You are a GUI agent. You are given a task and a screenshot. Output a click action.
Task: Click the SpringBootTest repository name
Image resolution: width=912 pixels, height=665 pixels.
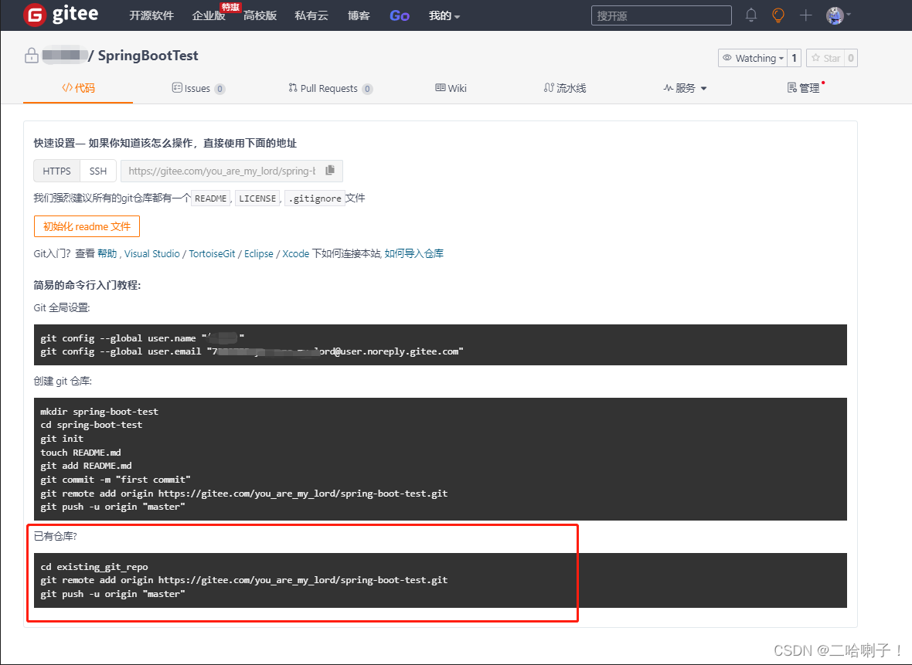coord(148,55)
